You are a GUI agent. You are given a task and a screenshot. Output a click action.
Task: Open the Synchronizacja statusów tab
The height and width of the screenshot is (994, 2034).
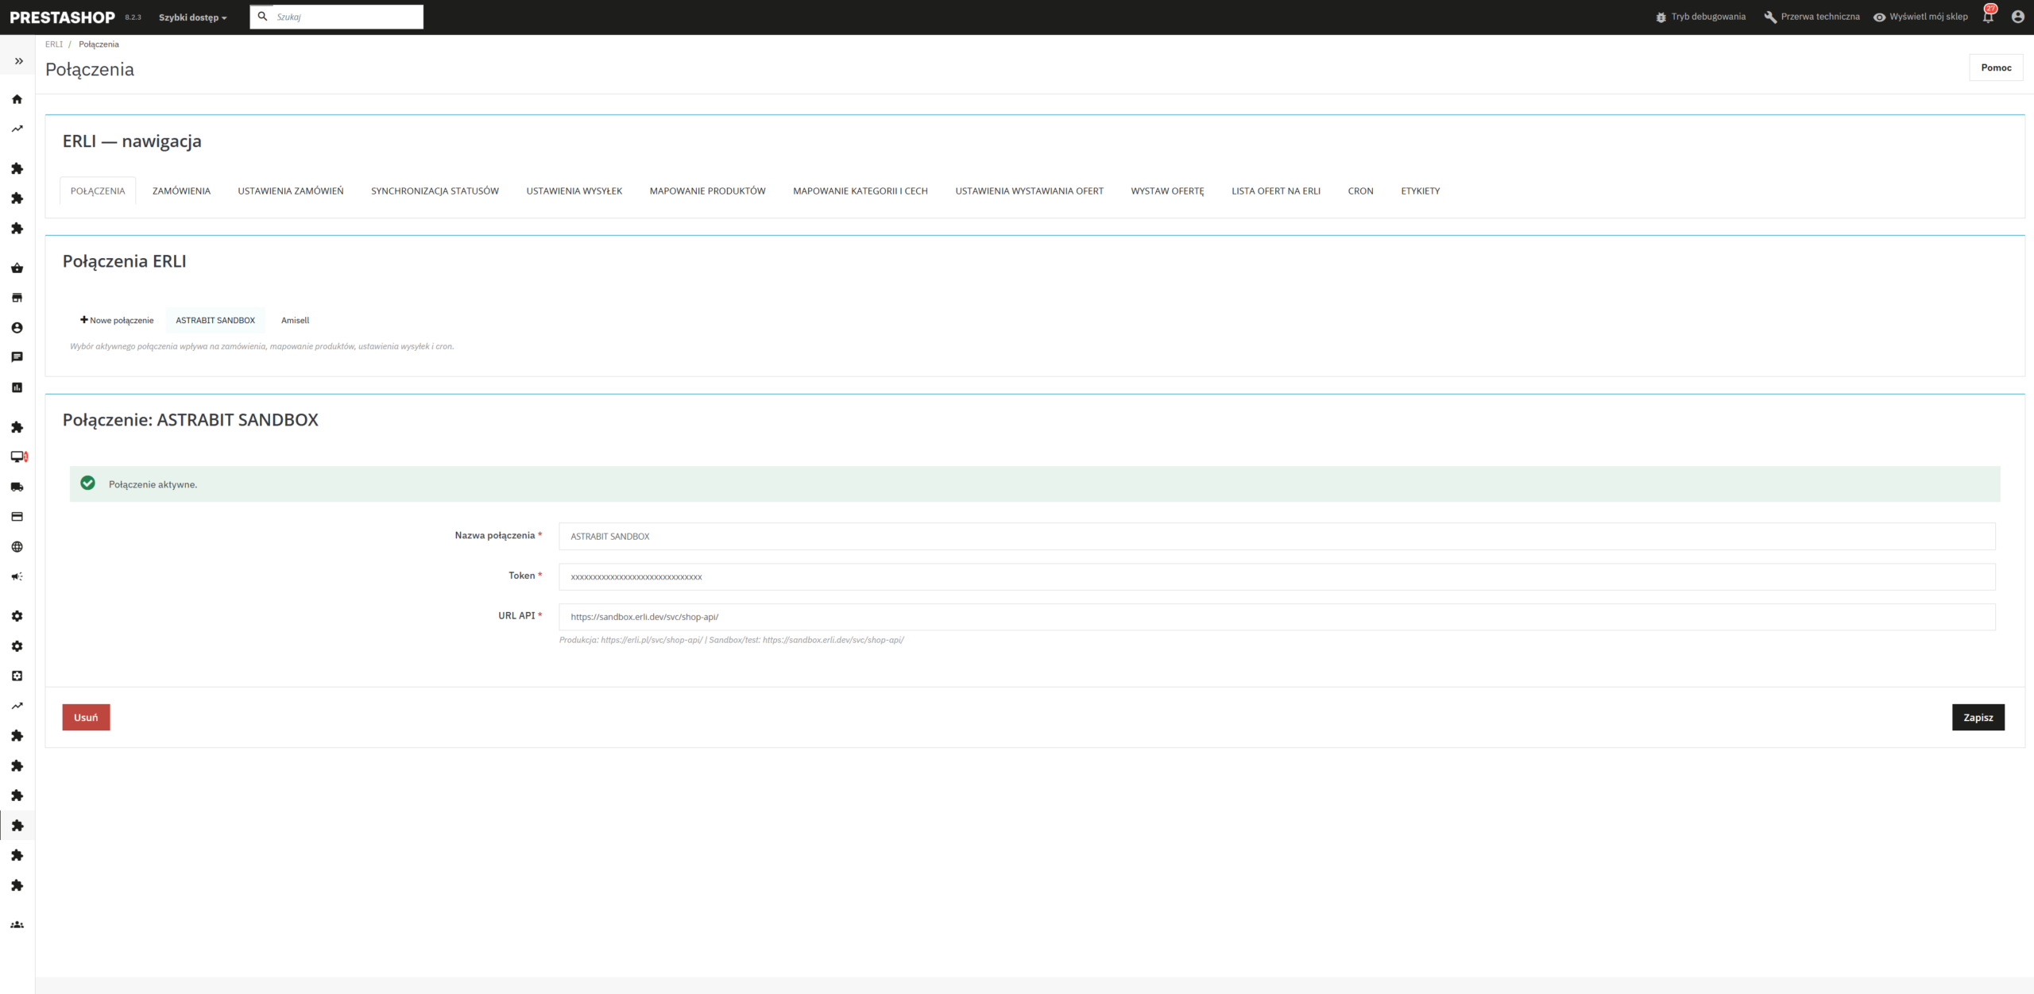[x=435, y=191]
